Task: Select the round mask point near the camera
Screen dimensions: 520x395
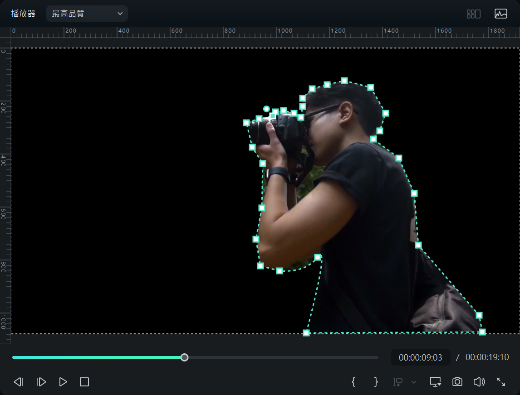Action: (266, 109)
